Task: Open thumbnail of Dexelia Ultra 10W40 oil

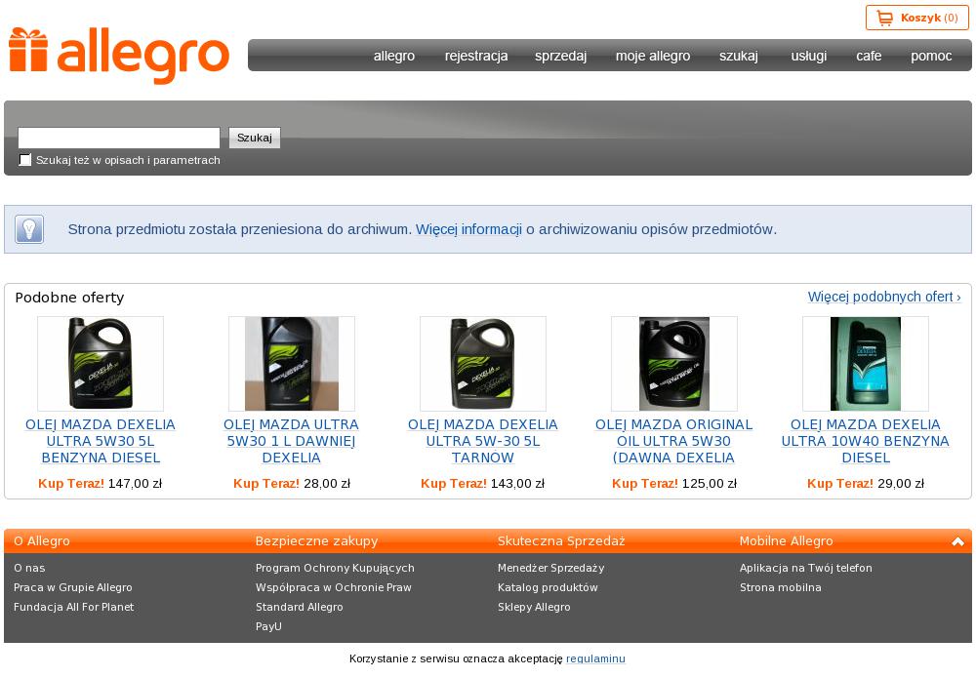Action: (x=865, y=363)
